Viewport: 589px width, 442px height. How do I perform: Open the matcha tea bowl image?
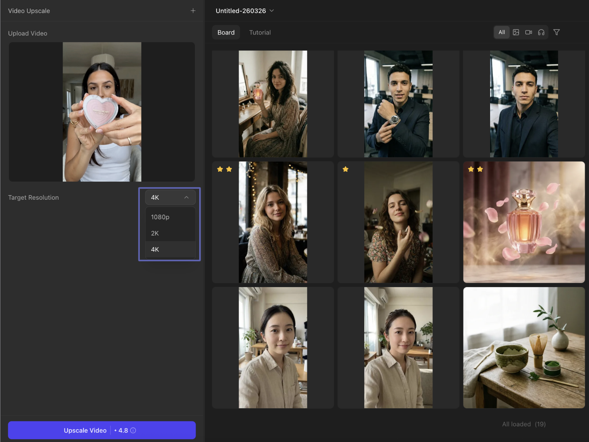tap(524, 347)
